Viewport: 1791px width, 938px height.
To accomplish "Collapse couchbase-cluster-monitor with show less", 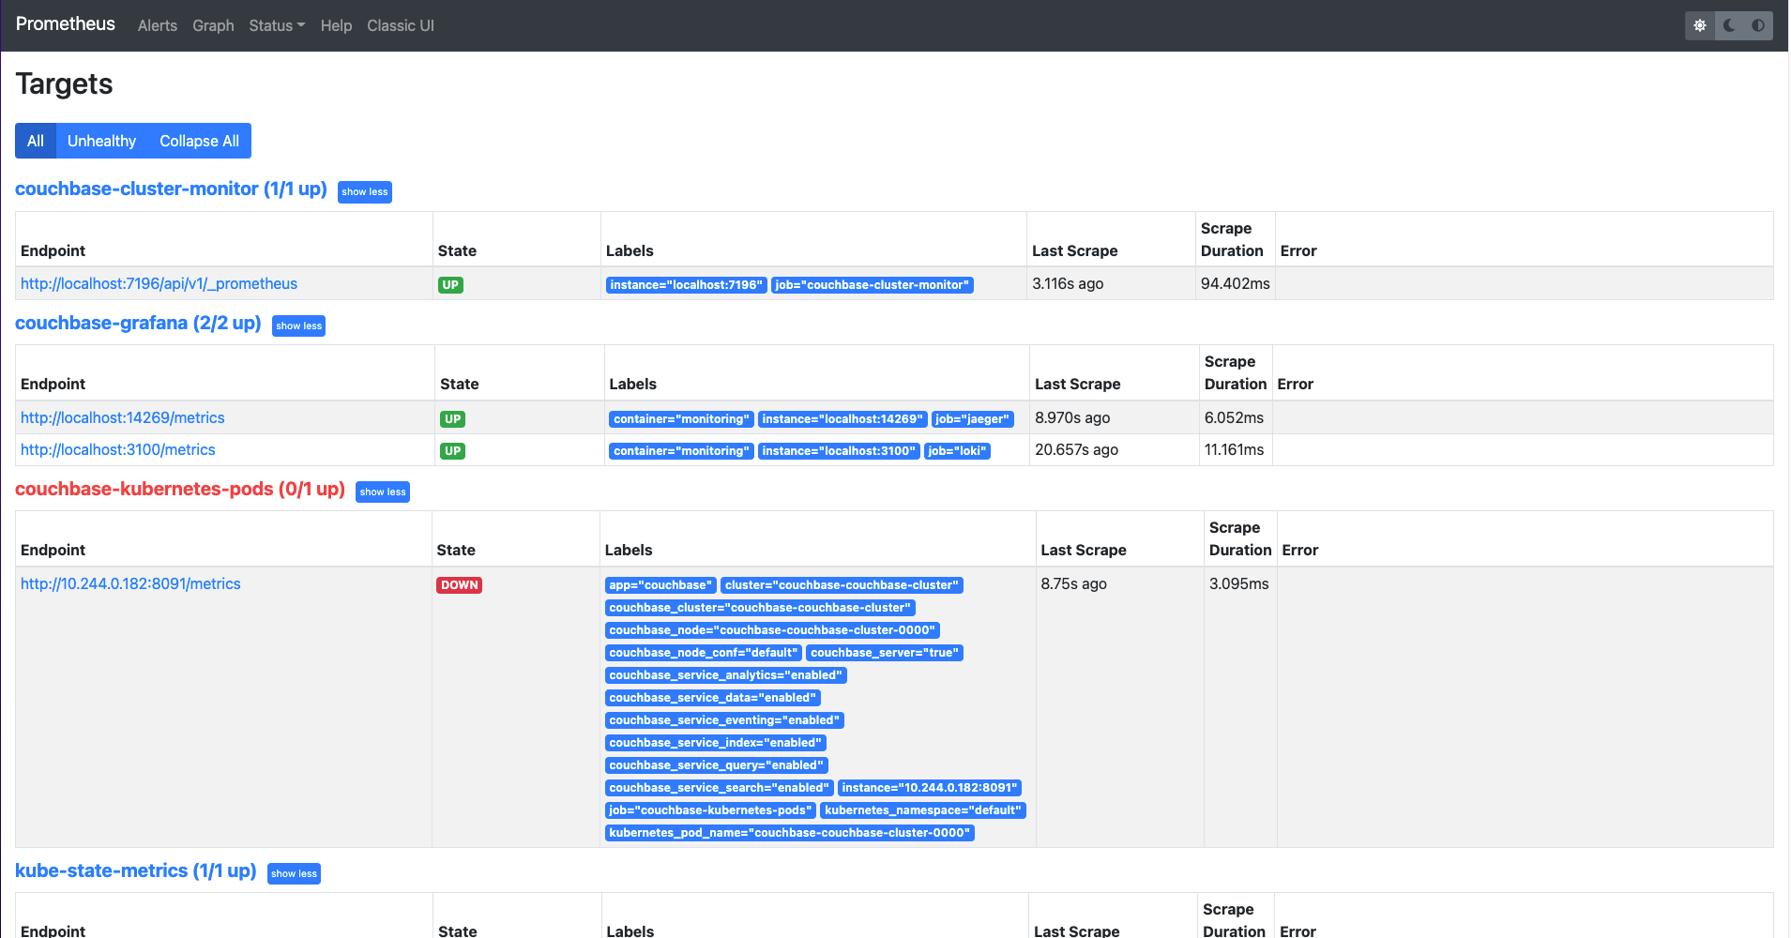I will [365, 191].
